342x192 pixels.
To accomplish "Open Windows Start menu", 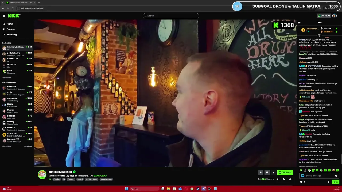I will click(127, 189).
